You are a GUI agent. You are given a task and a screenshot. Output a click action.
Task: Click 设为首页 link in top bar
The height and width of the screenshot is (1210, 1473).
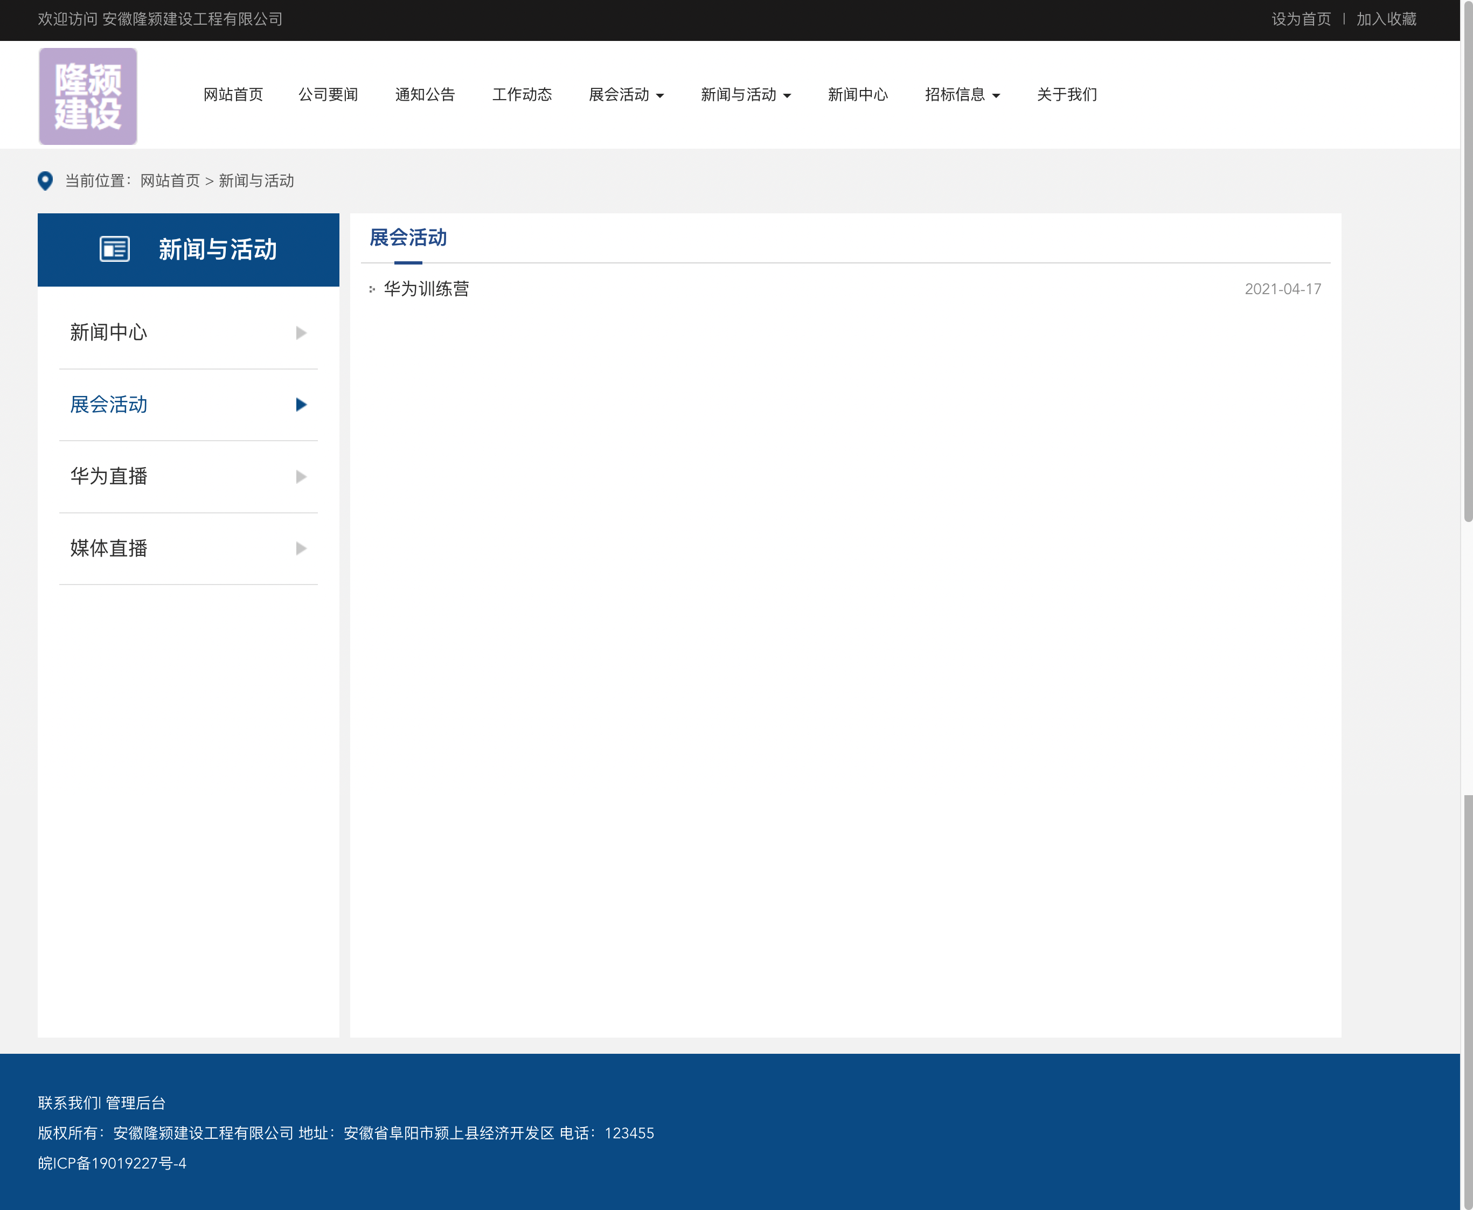(x=1301, y=19)
